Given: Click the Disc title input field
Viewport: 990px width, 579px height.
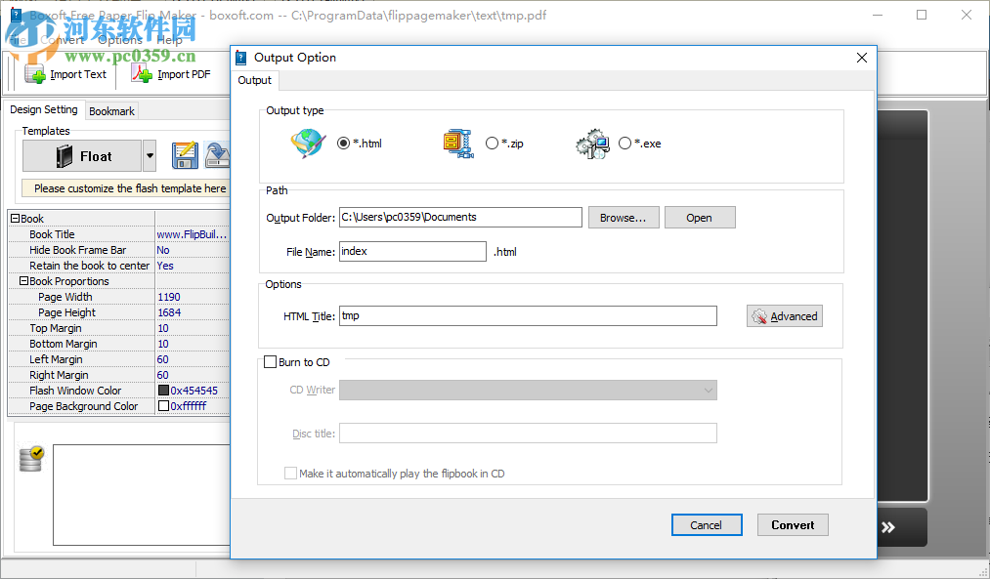Looking at the screenshot, I should tap(528, 434).
